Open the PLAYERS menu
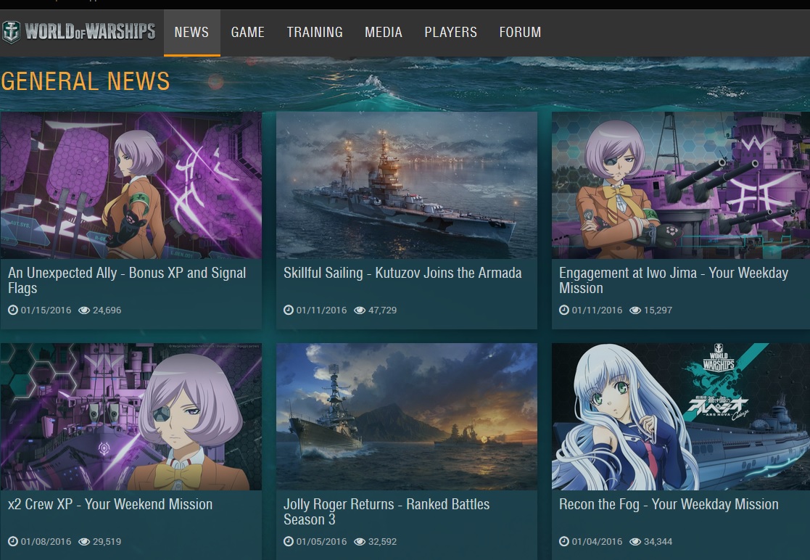Screen dimensions: 810x560 tap(450, 32)
